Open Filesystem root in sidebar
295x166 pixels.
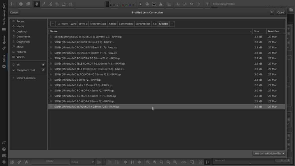25,70
